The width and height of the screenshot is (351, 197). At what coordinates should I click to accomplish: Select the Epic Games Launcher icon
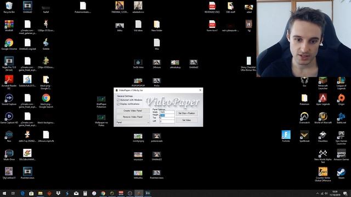tap(341, 137)
